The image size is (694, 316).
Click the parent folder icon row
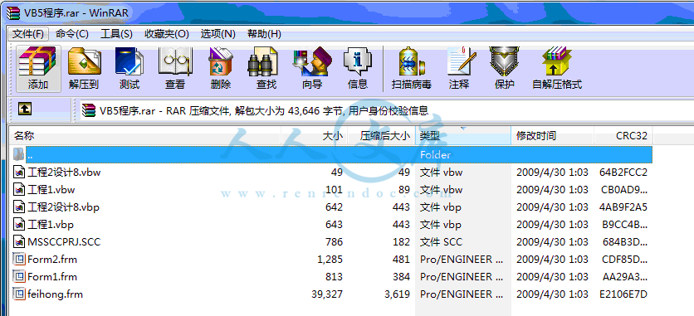pyautogui.click(x=18, y=155)
